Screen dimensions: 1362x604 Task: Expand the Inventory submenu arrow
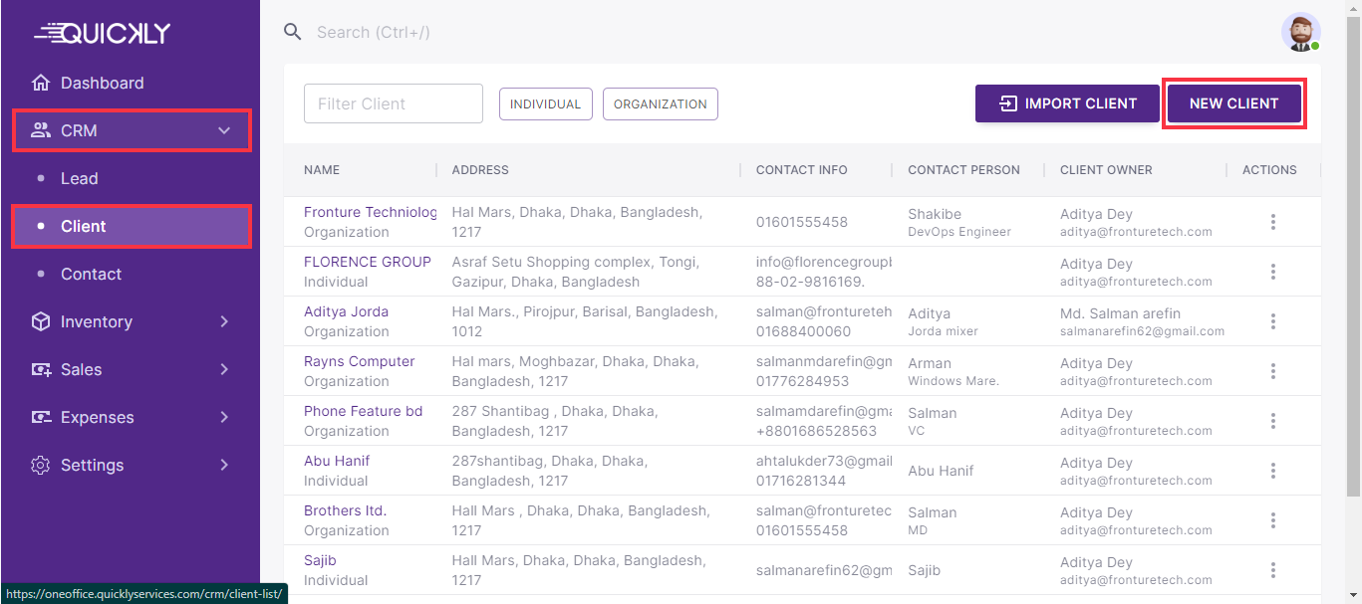click(224, 321)
